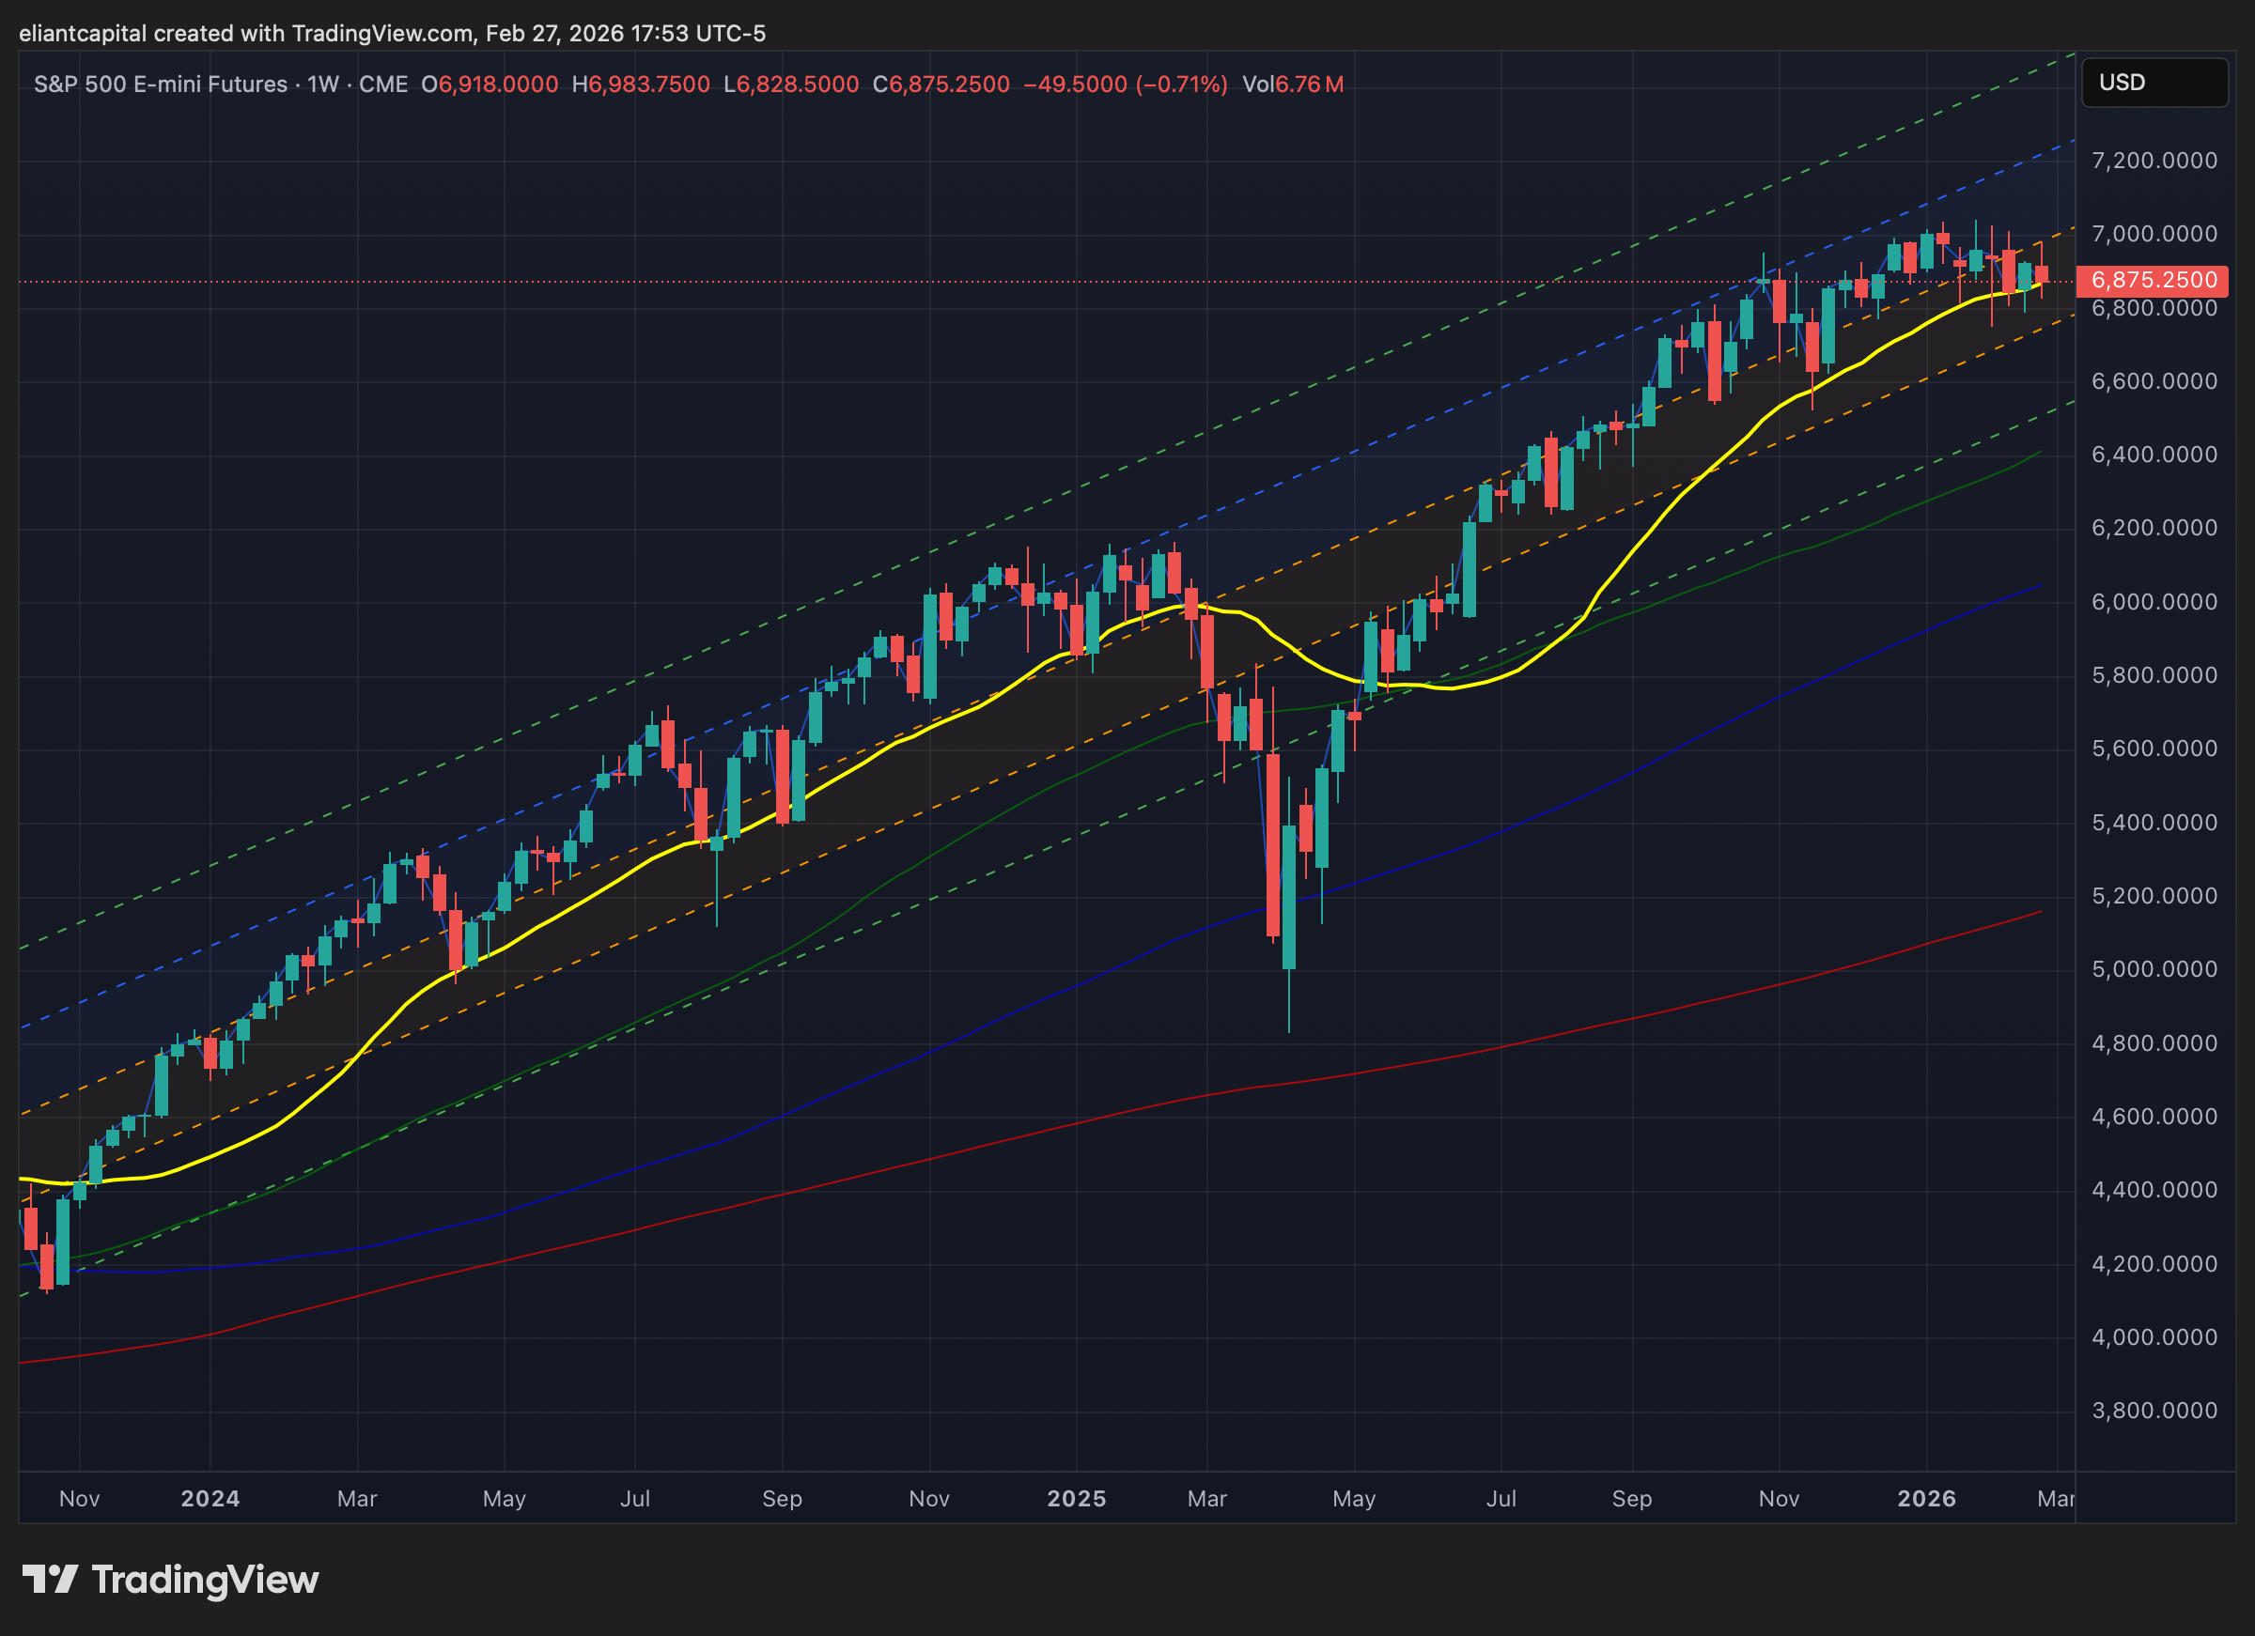Click the Vol 6.76 M volume readout

click(x=1293, y=85)
